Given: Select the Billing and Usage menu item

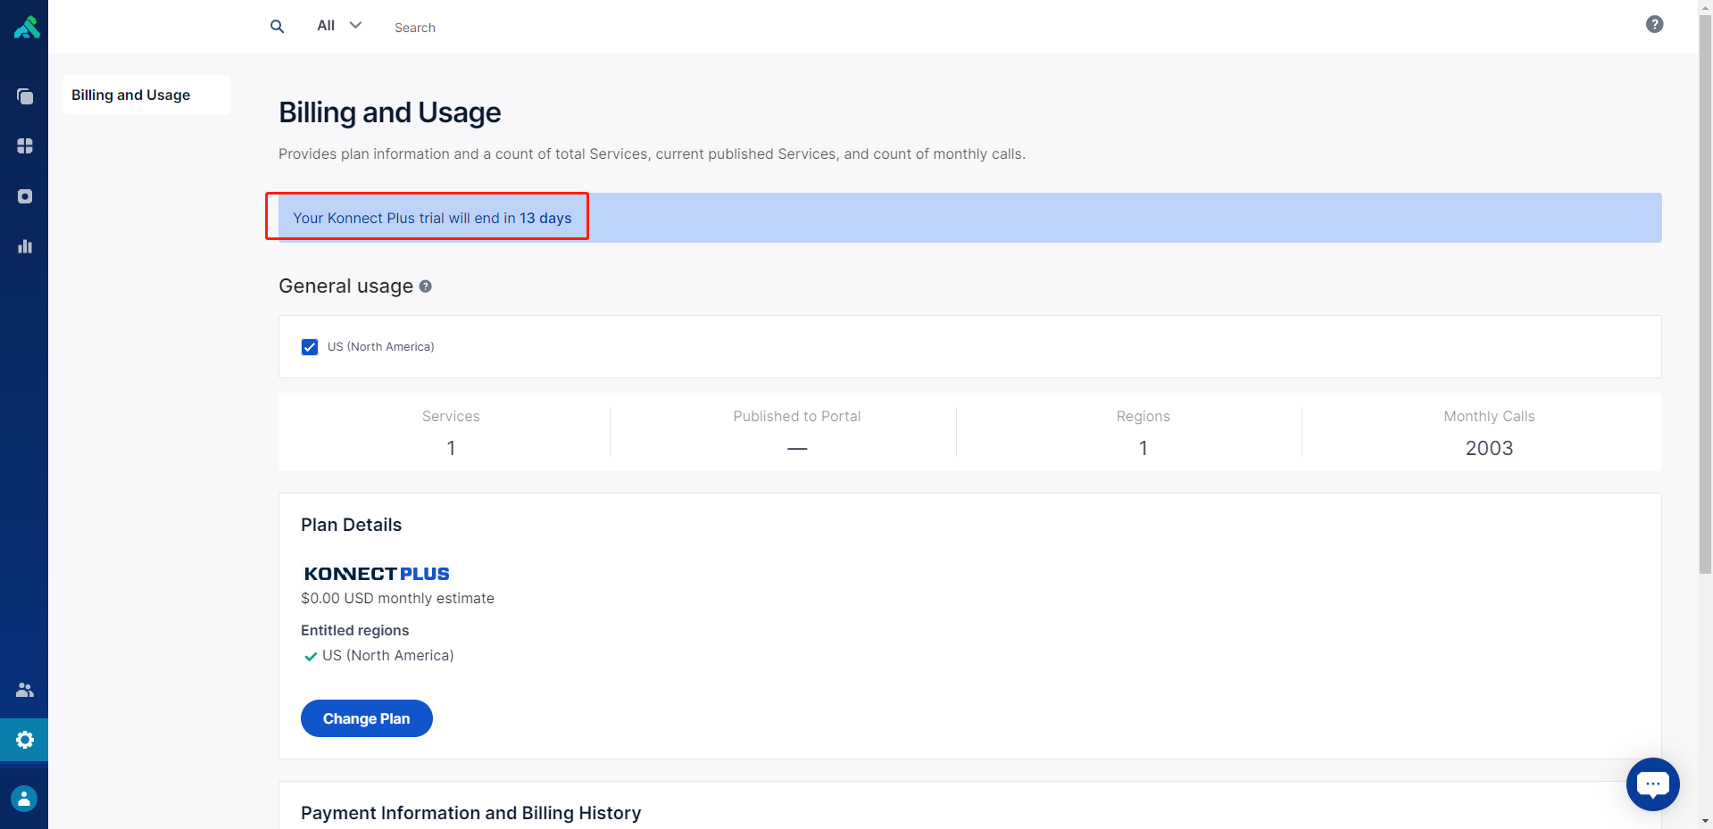Looking at the screenshot, I should coord(146,95).
